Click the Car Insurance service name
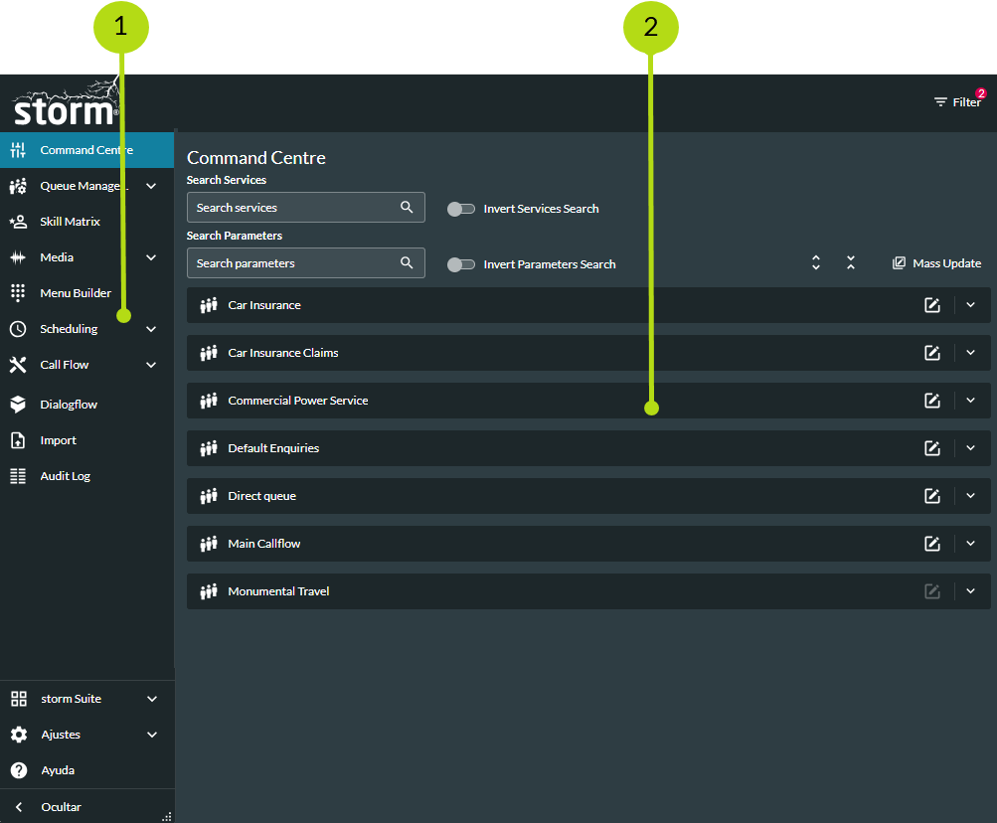Image resolution: width=997 pixels, height=823 pixels. (x=264, y=305)
